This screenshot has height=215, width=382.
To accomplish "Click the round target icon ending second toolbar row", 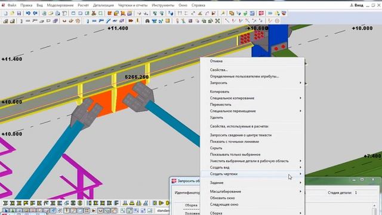I will [277, 21].
